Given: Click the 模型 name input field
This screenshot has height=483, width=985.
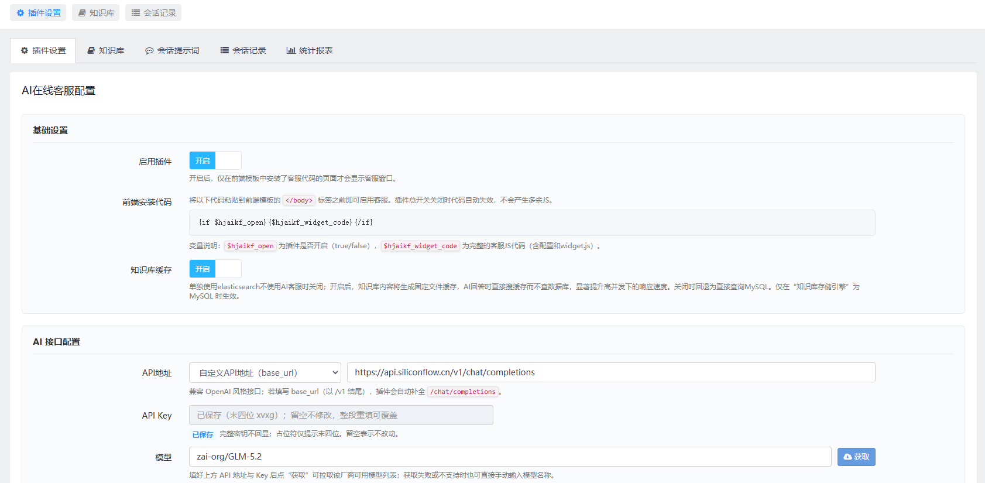Looking at the screenshot, I should point(510,457).
